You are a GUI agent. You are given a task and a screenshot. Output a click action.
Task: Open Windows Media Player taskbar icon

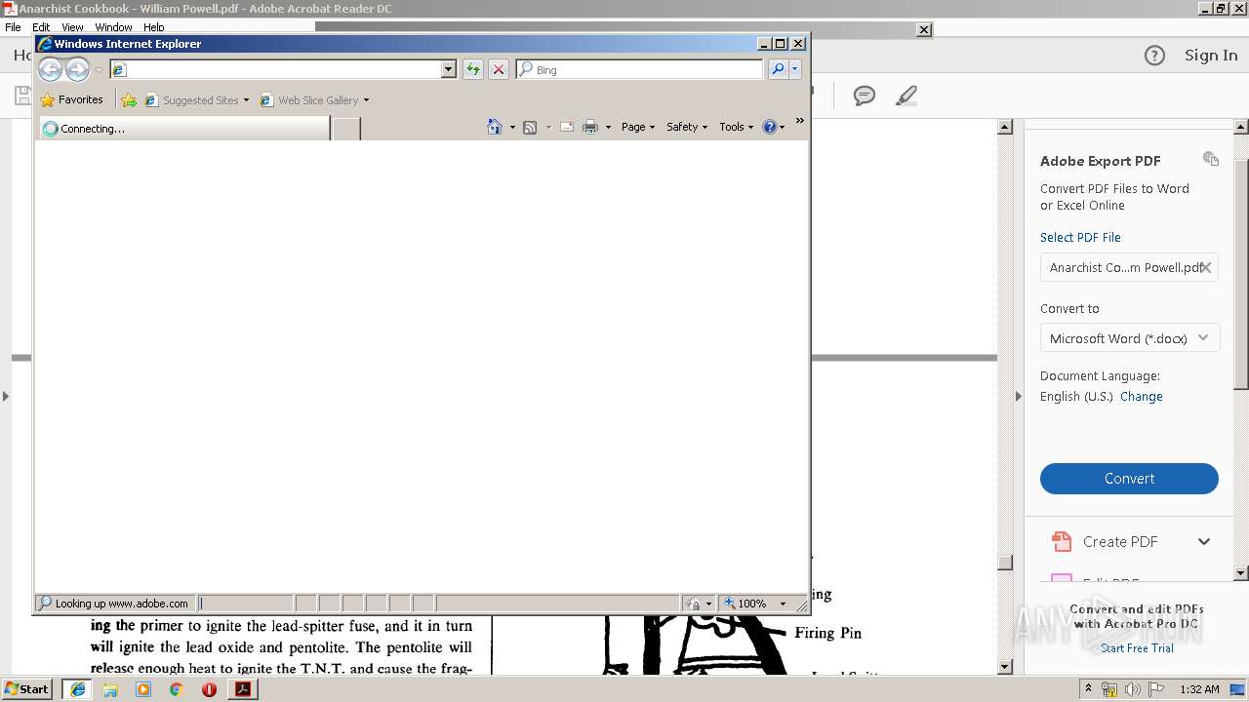pos(143,689)
